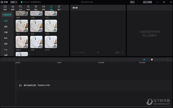Enter fullscreen preview in the player
The height and width of the screenshot is (108, 173).
click(x=123, y=52)
